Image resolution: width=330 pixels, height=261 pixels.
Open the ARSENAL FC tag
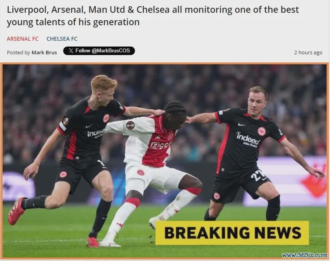click(22, 39)
